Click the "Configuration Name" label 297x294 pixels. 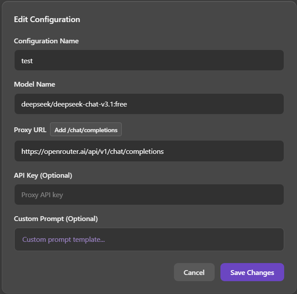pyautogui.click(x=46, y=41)
